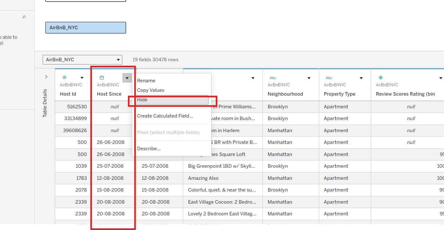Choose Rename from the context menu
The image size is (444, 230).
pos(146,81)
